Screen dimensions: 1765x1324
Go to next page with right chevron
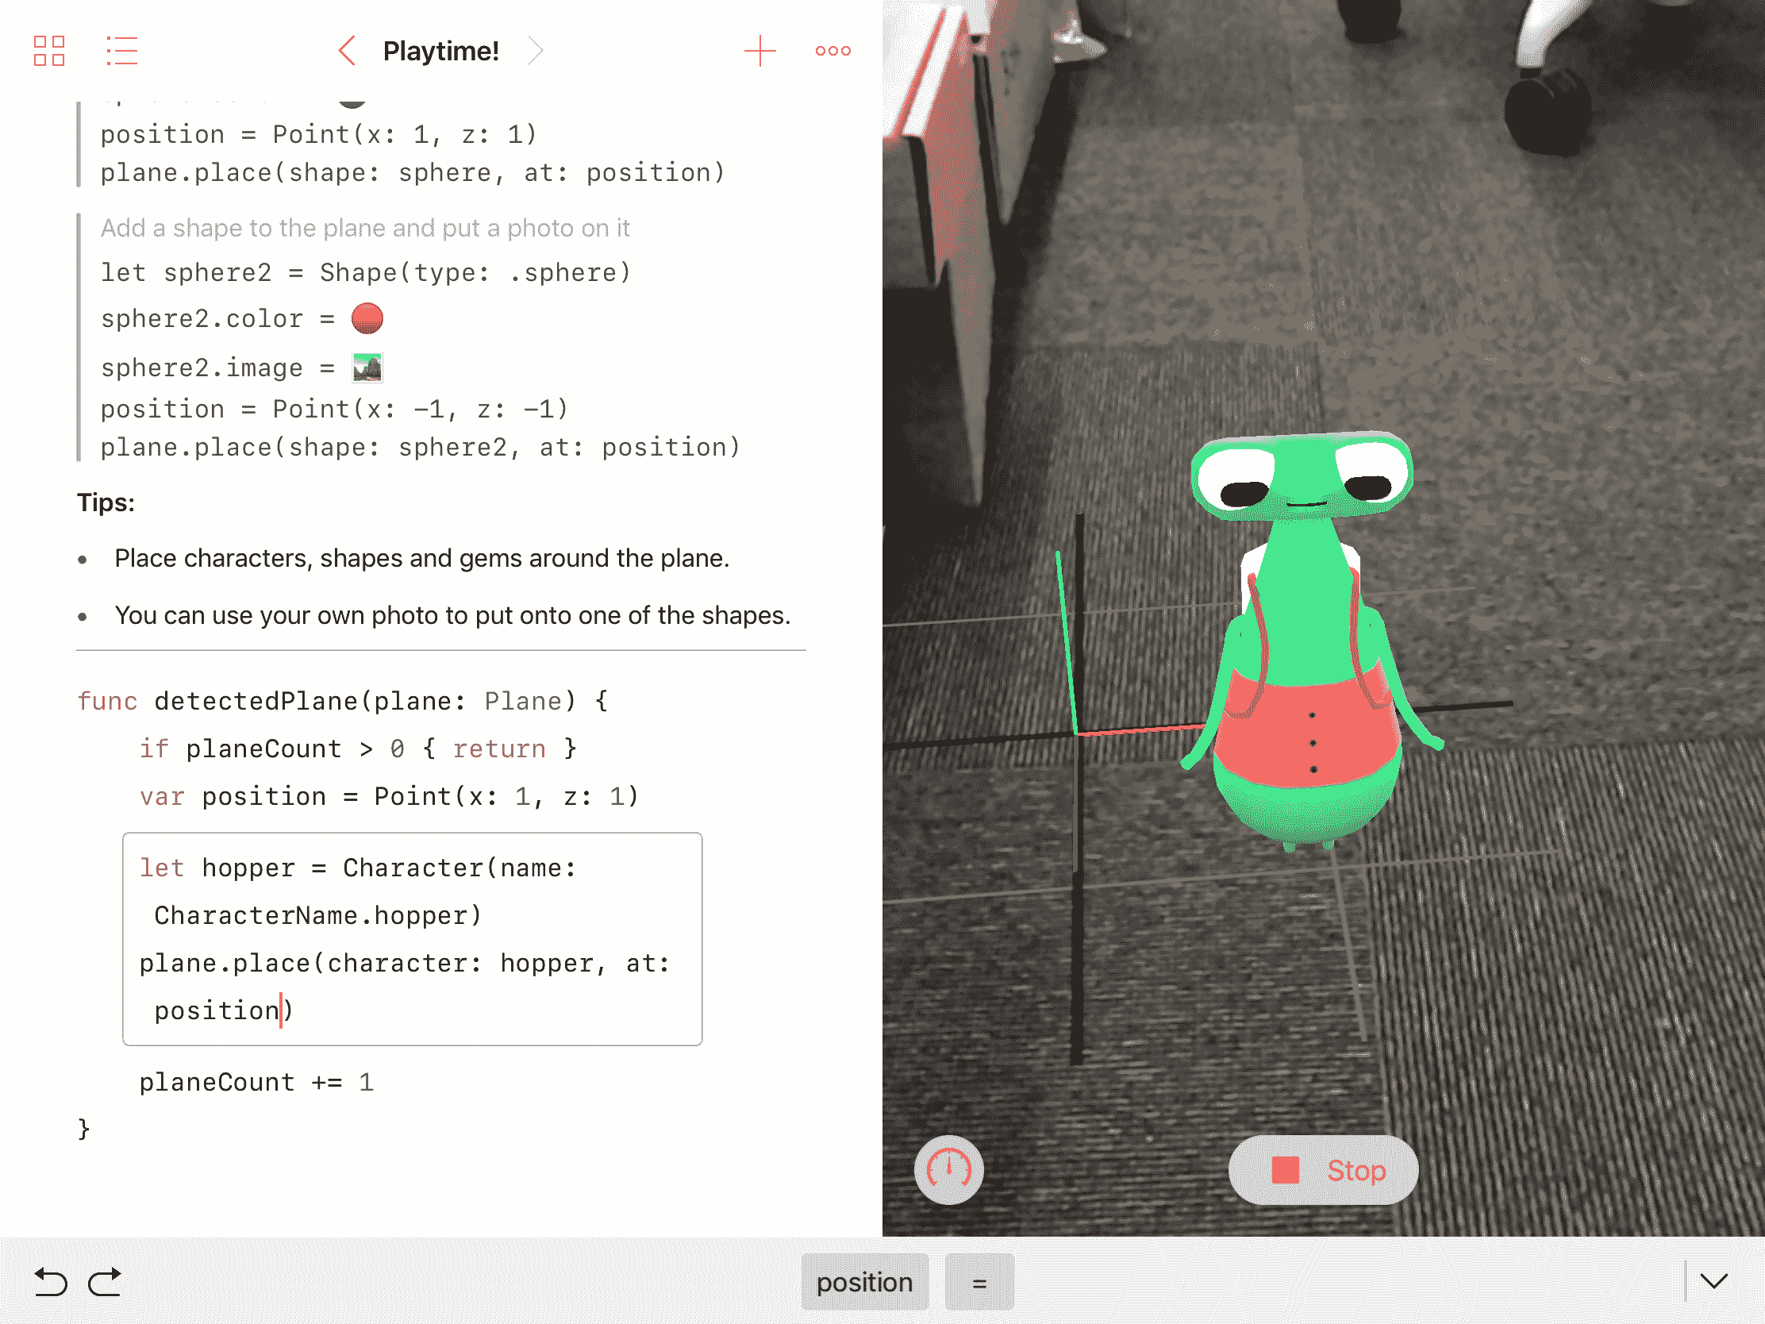(x=536, y=51)
